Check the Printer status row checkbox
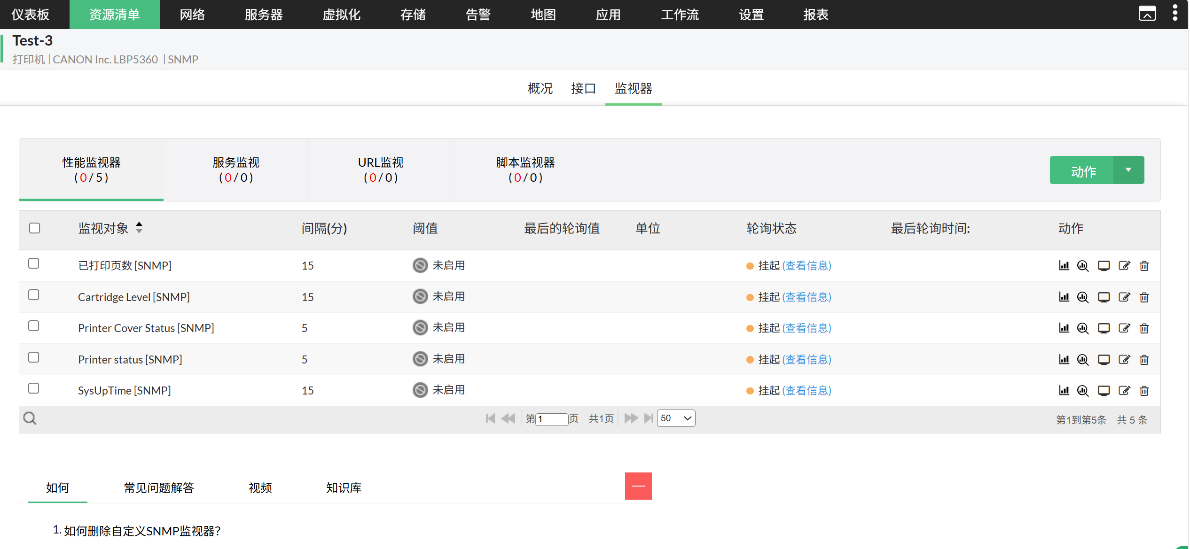This screenshot has height=549, width=1190. [33, 357]
